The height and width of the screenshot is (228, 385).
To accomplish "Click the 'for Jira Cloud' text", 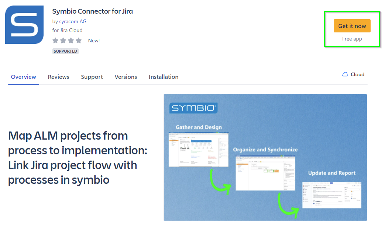I will tap(67, 30).
